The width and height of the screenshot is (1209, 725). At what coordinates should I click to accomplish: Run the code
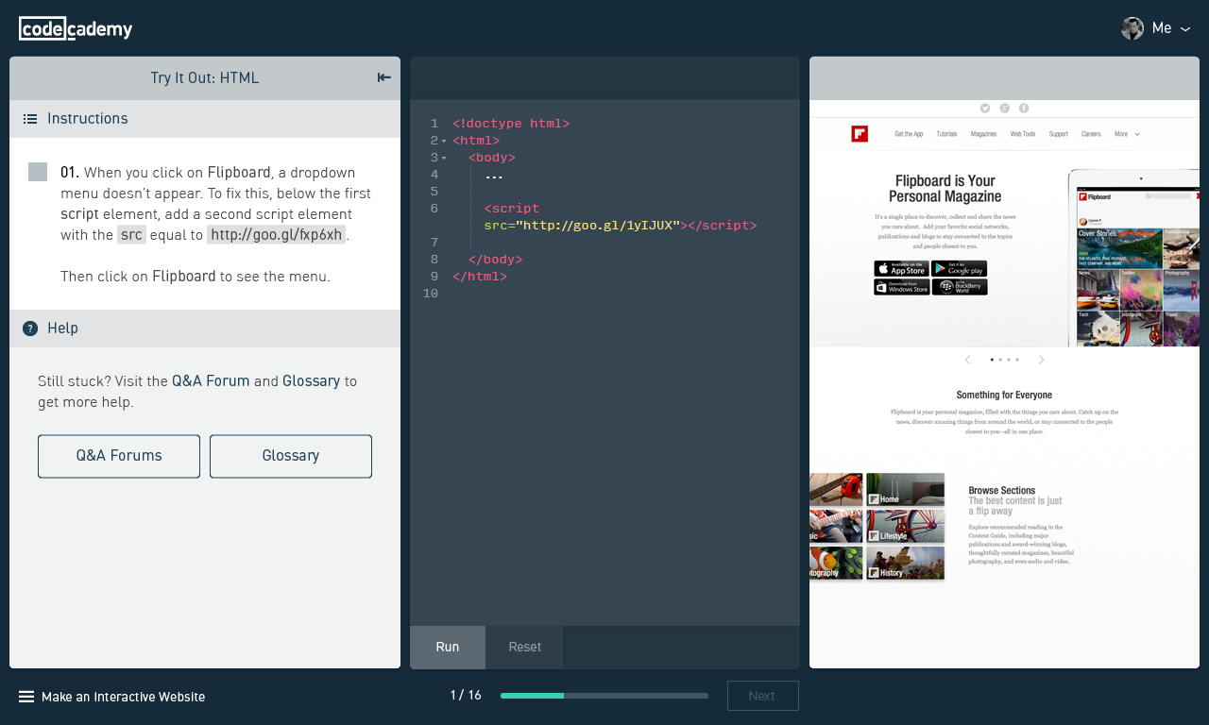(448, 647)
